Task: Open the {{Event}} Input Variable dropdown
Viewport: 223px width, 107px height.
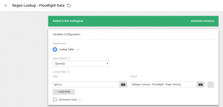Action: pyautogui.click(x=81, y=64)
